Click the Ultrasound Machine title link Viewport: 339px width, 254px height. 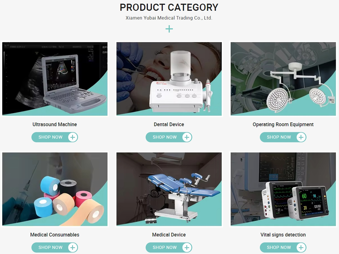pos(55,124)
